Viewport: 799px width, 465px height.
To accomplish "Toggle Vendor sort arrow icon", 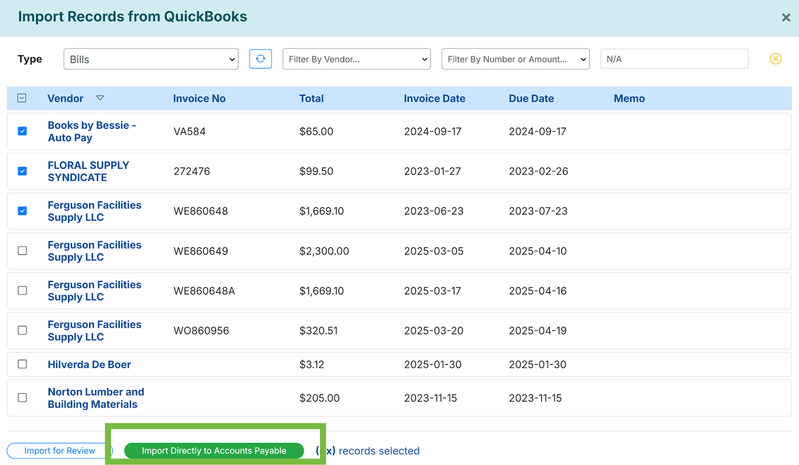I will pos(100,98).
